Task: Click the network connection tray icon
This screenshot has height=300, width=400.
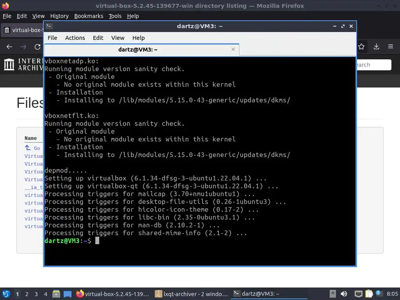Action: point(359,294)
